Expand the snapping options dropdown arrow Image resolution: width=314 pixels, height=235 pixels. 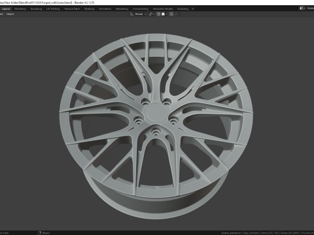[167, 14]
